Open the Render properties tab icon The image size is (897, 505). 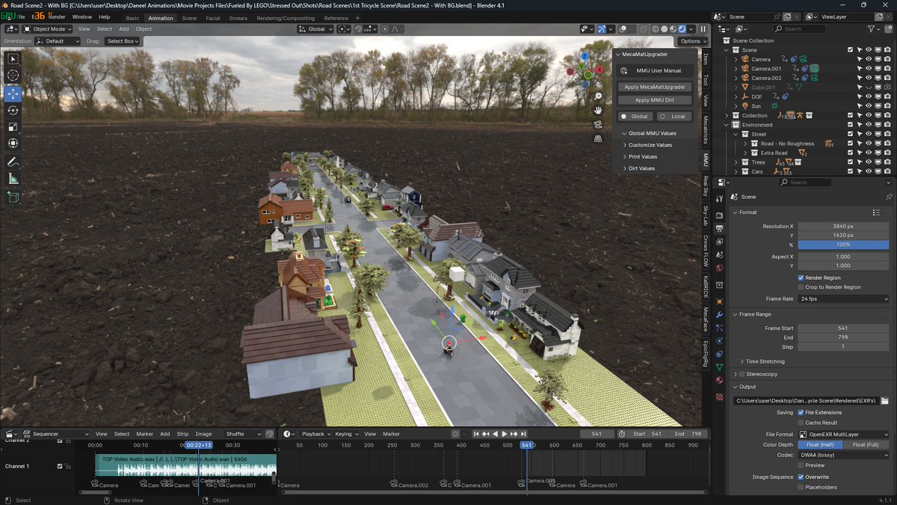(719, 215)
